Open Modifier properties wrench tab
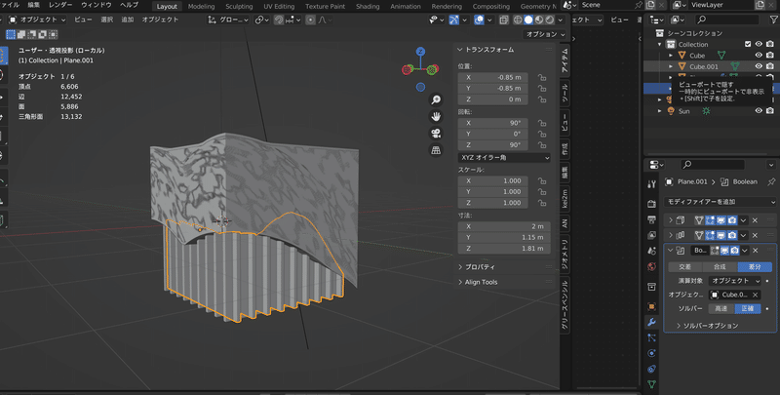 pyautogui.click(x=651, y=322)
